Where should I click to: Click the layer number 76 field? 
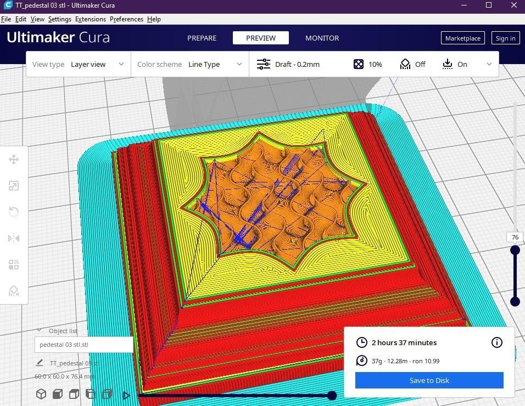pos(515,237)
